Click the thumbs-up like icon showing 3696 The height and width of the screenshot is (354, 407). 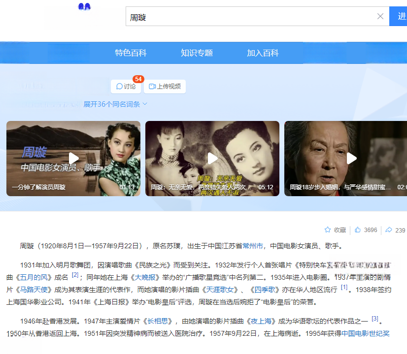[358, 230]
